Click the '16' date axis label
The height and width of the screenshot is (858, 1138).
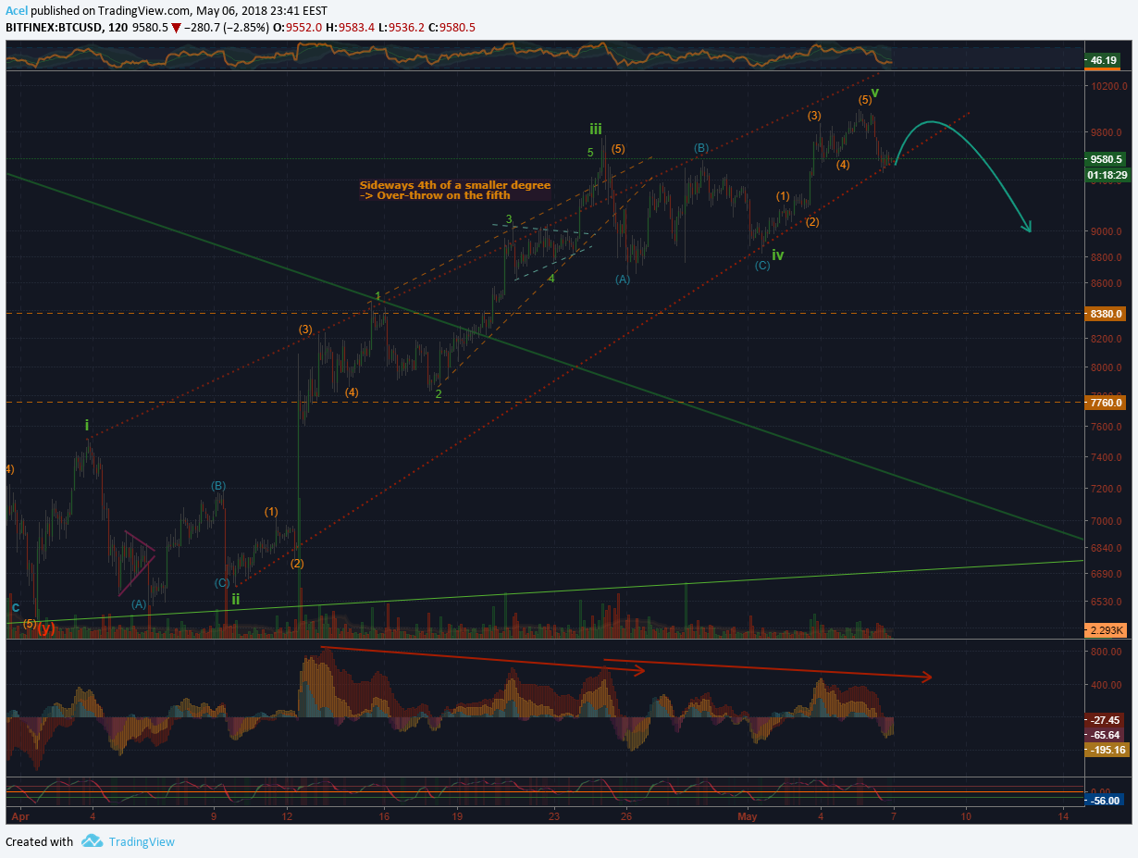pyautogui.click(x=384, y=817)
